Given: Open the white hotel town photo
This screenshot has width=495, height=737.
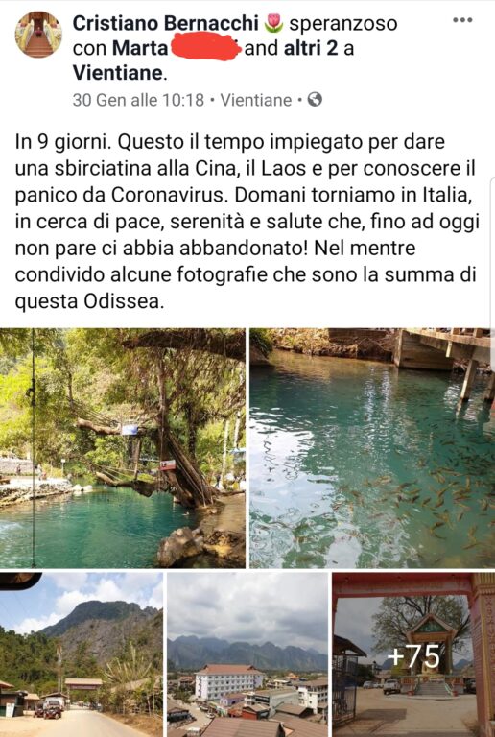Looking at the screenshot, I should pyautogui.click(x=247, y=654).
